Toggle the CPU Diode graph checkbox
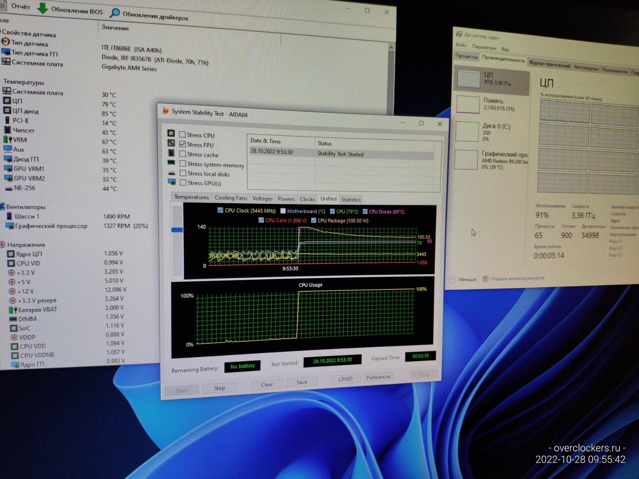Screen dimensions: 639x479 pos(365,211)
